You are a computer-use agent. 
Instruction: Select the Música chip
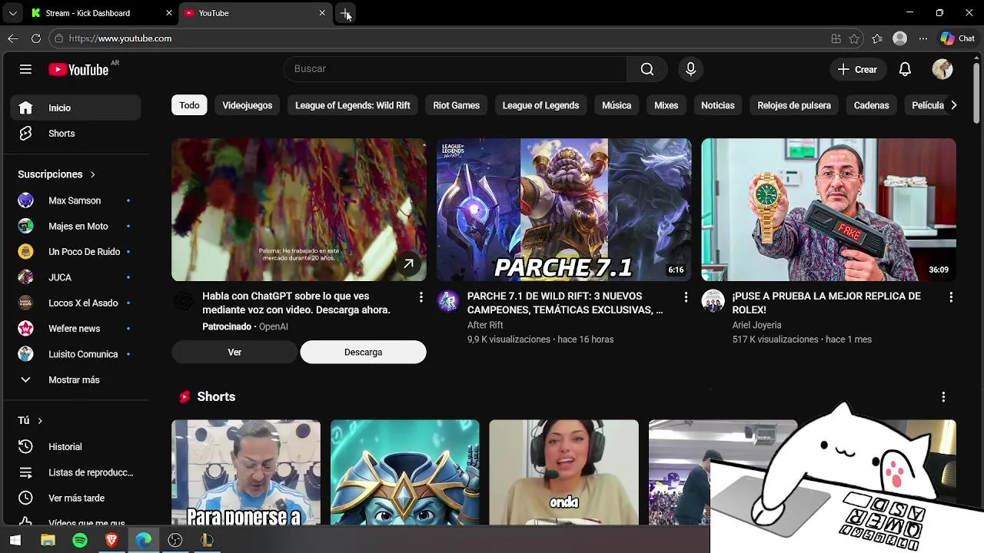(x=617, y=105)
